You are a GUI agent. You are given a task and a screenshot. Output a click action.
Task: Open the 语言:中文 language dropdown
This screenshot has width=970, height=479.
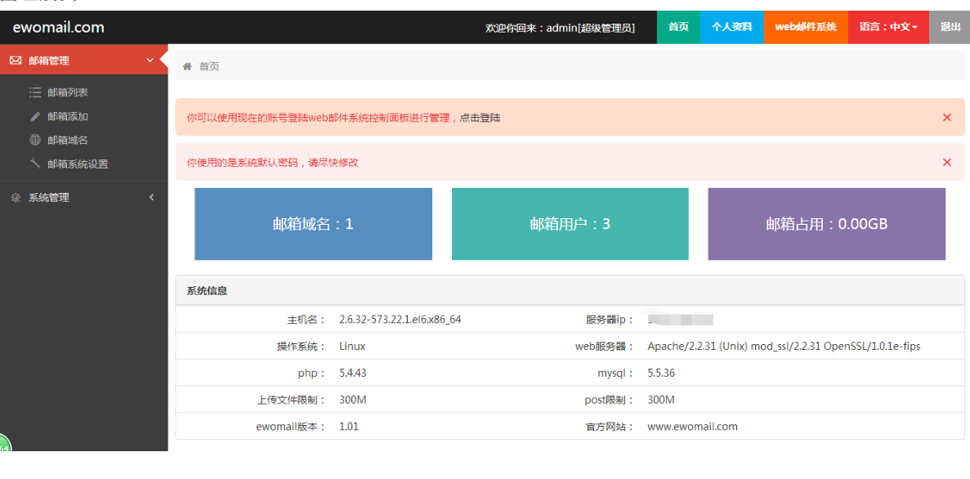click(888, 27)
